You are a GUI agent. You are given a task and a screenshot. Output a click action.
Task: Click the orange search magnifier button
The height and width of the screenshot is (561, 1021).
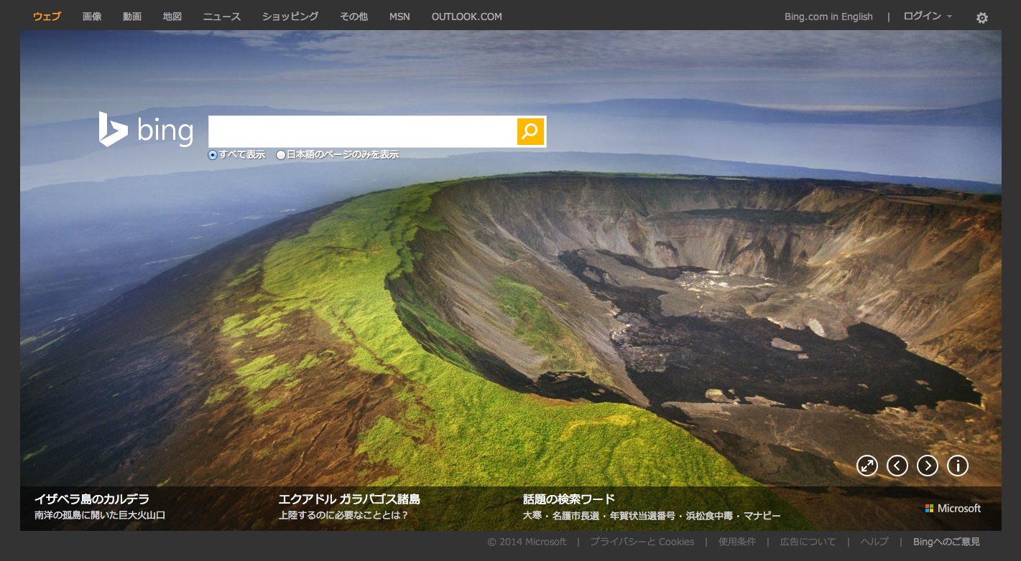coord(530,131)
